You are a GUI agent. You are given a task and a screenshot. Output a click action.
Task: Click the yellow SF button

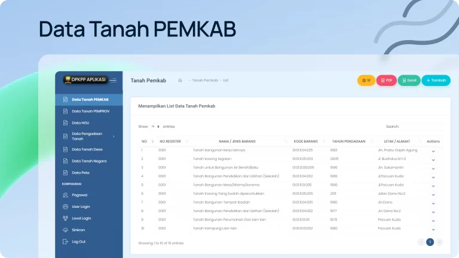coord(366,81)
